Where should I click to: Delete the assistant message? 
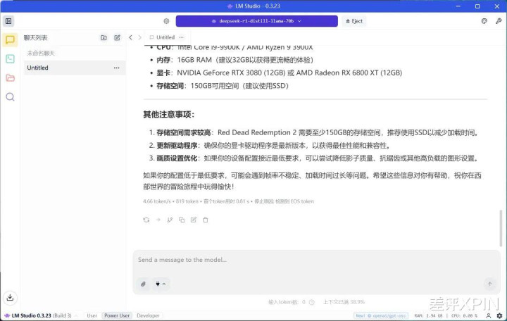click(x=206, y=220)
